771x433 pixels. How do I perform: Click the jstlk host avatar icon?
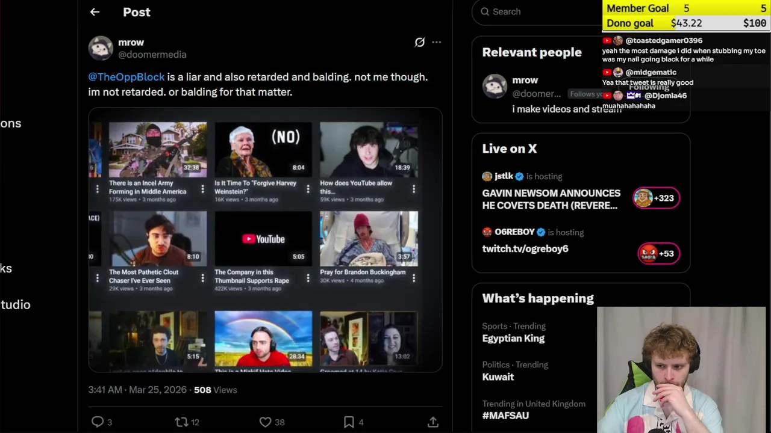(487, 176)
